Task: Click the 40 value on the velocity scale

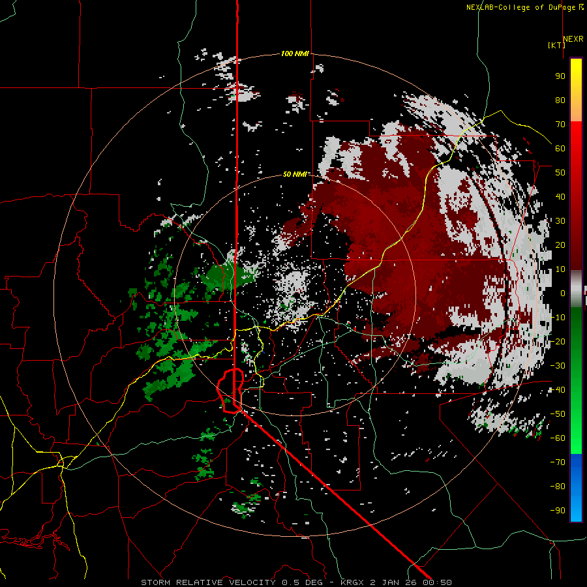Action: [560, 196]
